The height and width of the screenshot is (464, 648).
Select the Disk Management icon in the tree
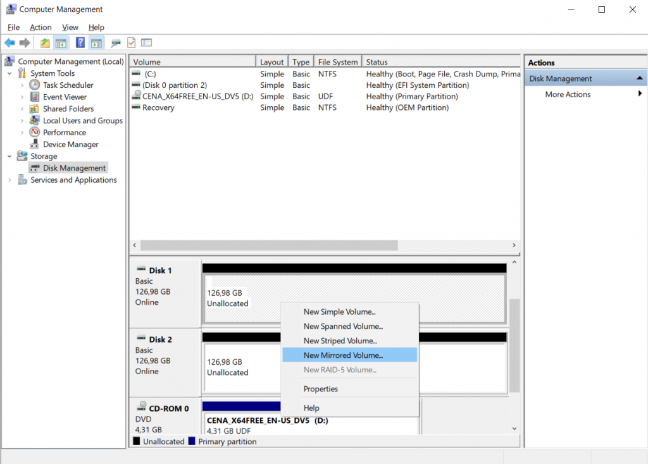point(35,168)
